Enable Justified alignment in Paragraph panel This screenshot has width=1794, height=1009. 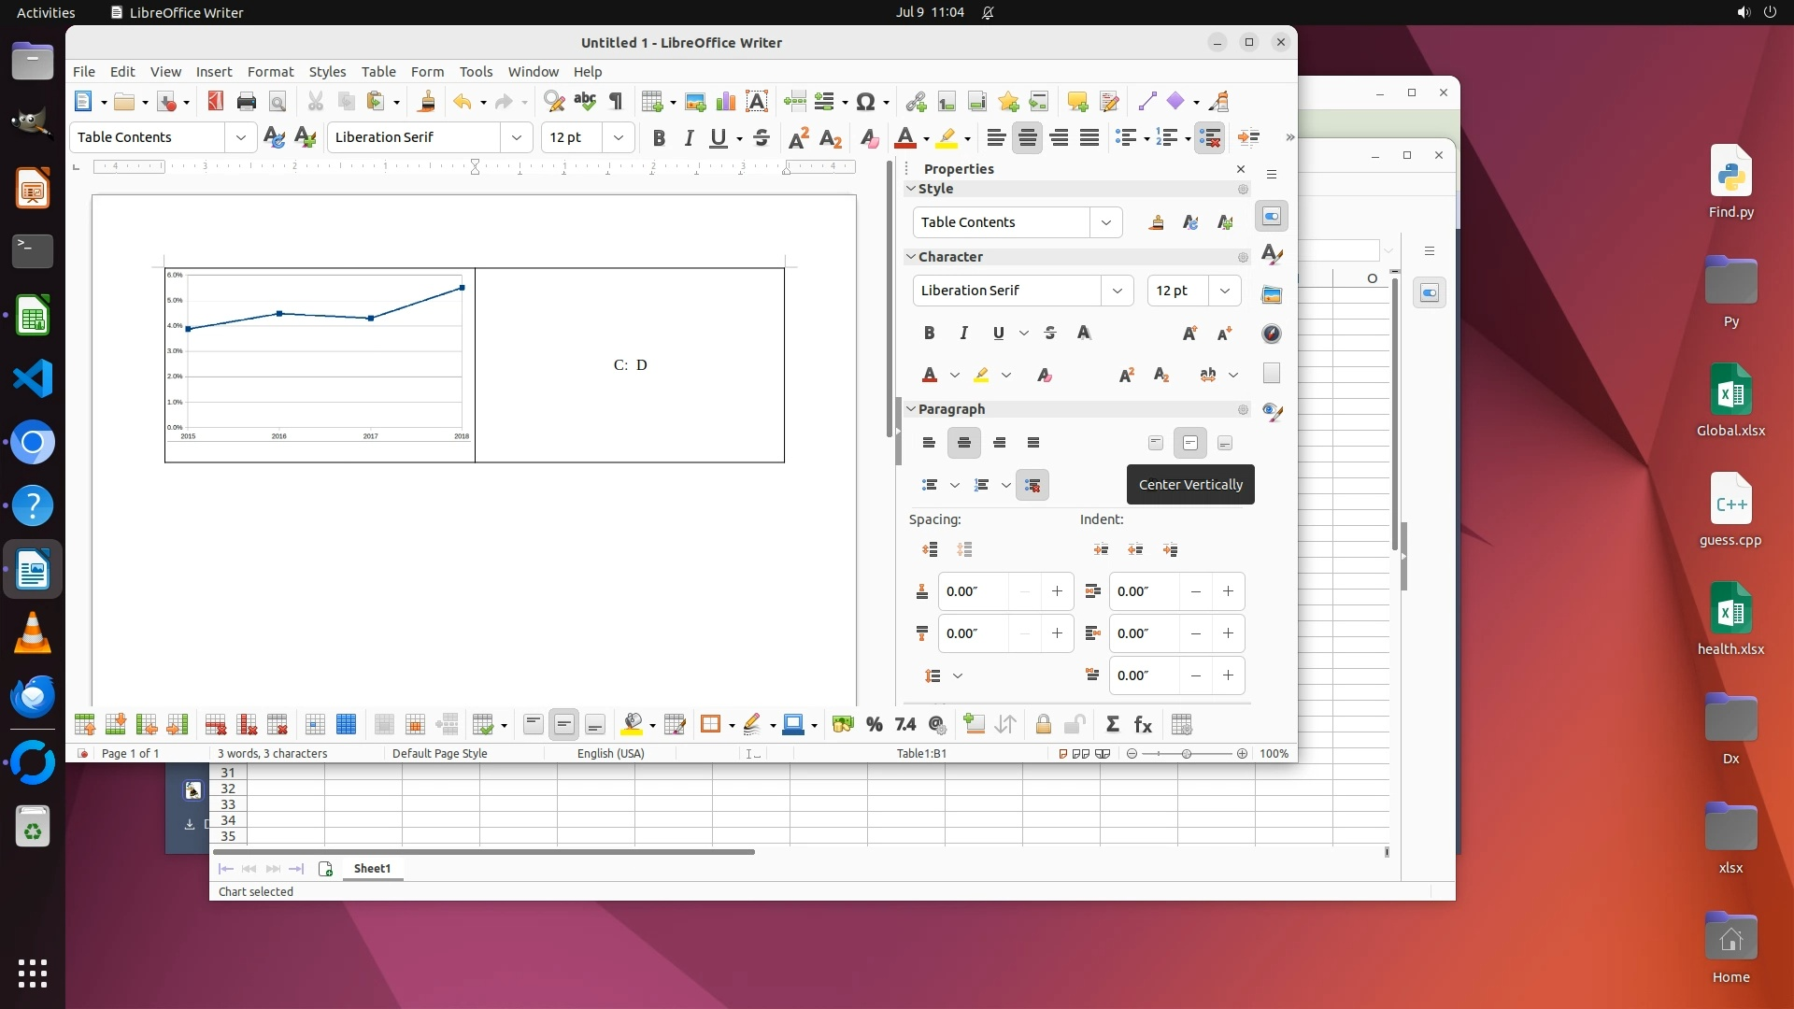[x=1033, y=443]
